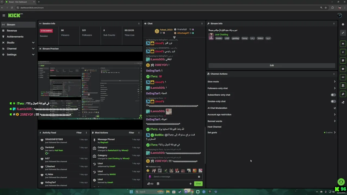Image resolution: width=347 pixels, height=195 pixels.
Task: Expand the Studio sidebar section
Action: pyautogui.click(x=18, y=43)
